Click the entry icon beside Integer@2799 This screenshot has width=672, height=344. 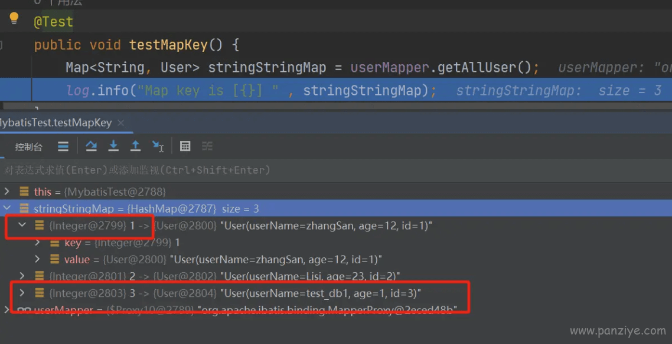[x=40, y=225]
